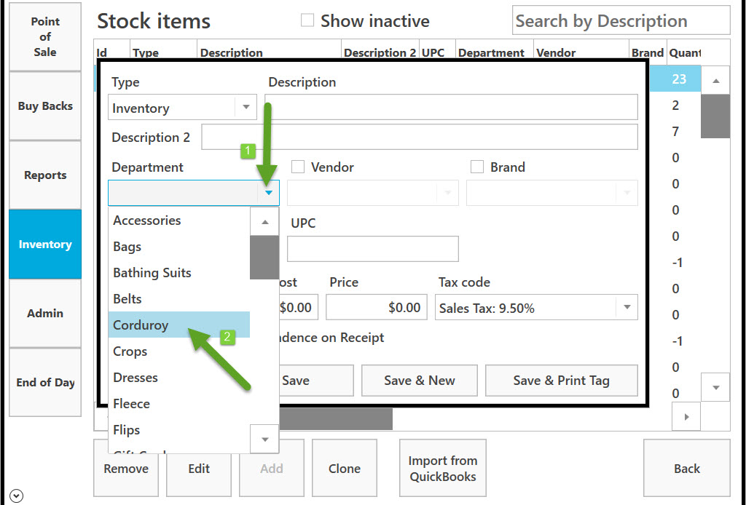Choose Bathing Suits from department list

click(179, 273)
